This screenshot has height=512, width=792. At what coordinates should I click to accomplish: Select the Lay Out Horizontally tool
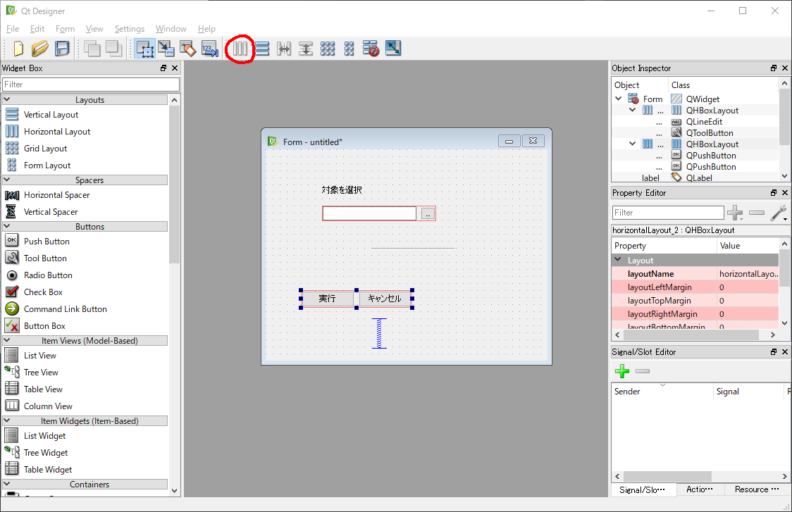240,49
